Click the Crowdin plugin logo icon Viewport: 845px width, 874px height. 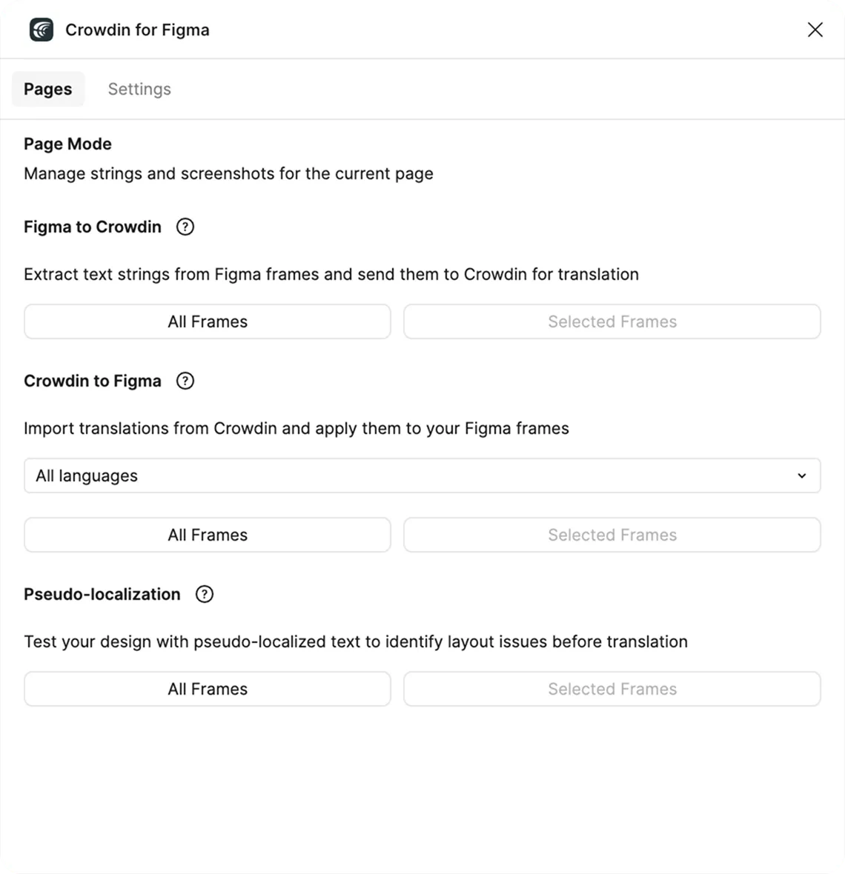click(41, 30)
